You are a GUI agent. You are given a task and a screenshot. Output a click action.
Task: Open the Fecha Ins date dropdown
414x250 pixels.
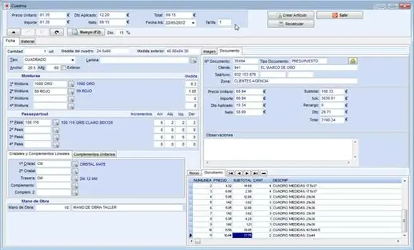pyautogui.click(x=193, y=23)
